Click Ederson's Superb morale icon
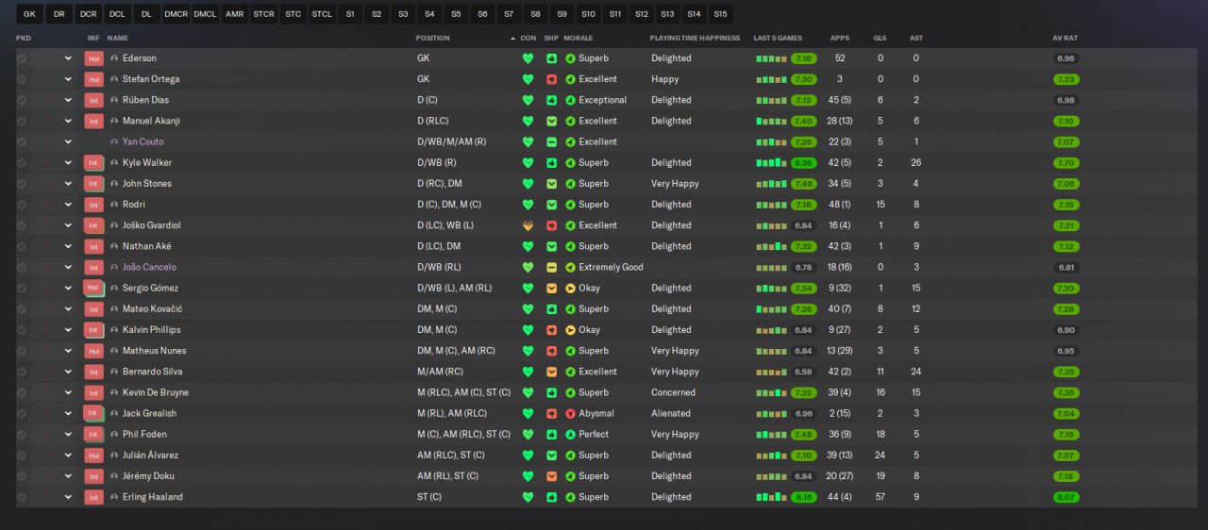 [x=570, y=58]
